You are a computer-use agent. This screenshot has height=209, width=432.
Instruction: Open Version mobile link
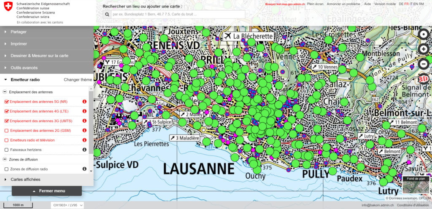[x=385, y=4]
